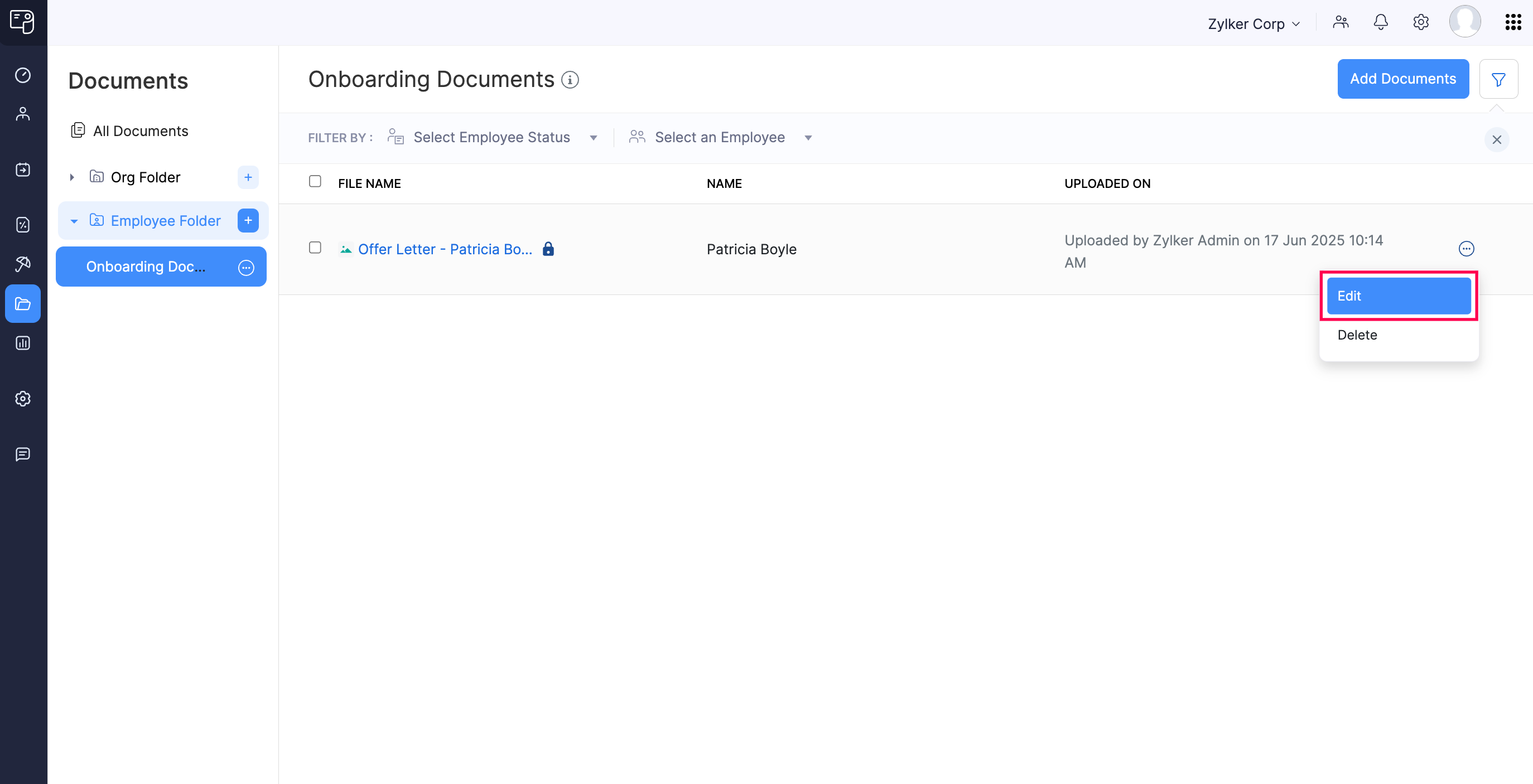This screenshot has height=784, width=1533.
Task: Check the select-all checkbox in file list header
Action: pyautogui.click(x=315, y=181)
